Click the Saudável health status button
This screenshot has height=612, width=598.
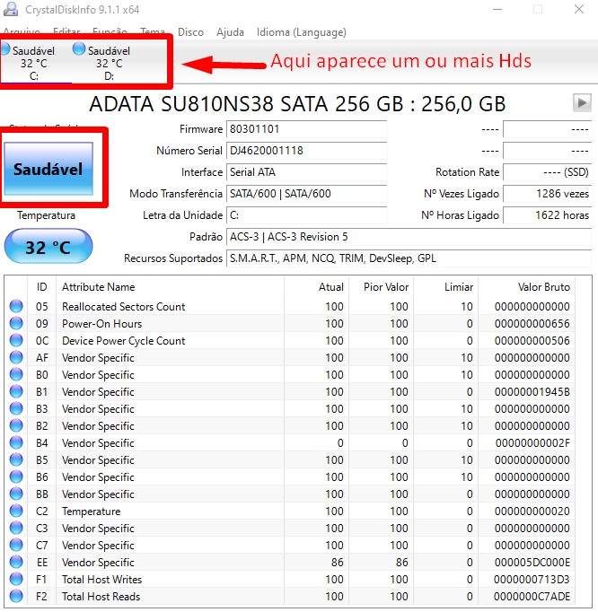[48, 169]
